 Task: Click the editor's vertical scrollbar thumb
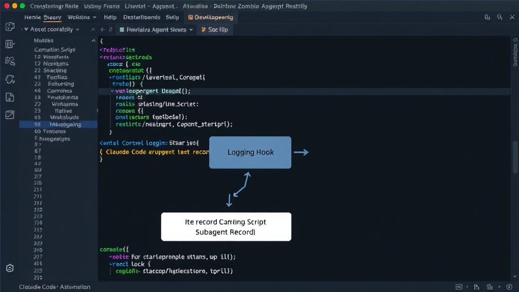point(515,157)
